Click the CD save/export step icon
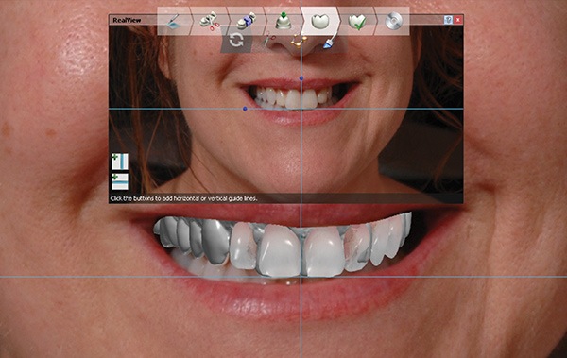Viewport: 567px width, 358px height. 393,21
